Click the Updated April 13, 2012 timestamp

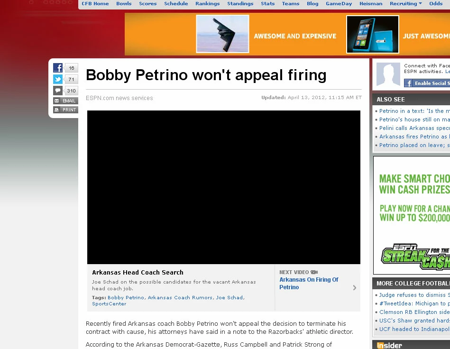312,98
